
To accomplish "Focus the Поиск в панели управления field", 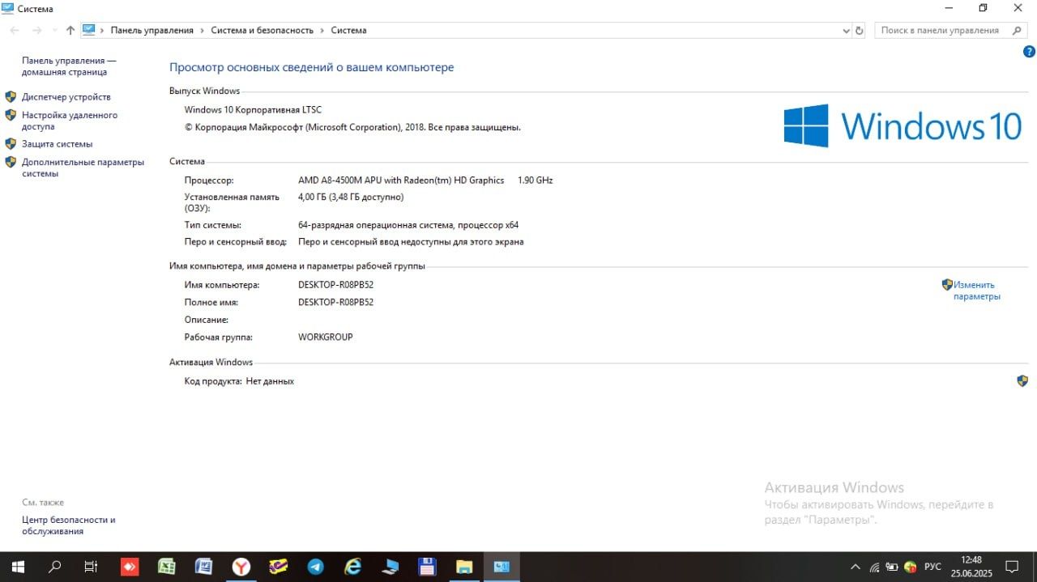I will pos(950,30).
